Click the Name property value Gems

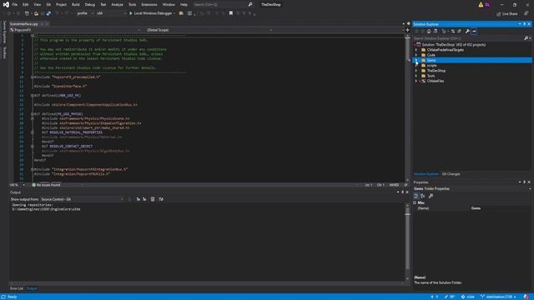[x=476, y=208]
